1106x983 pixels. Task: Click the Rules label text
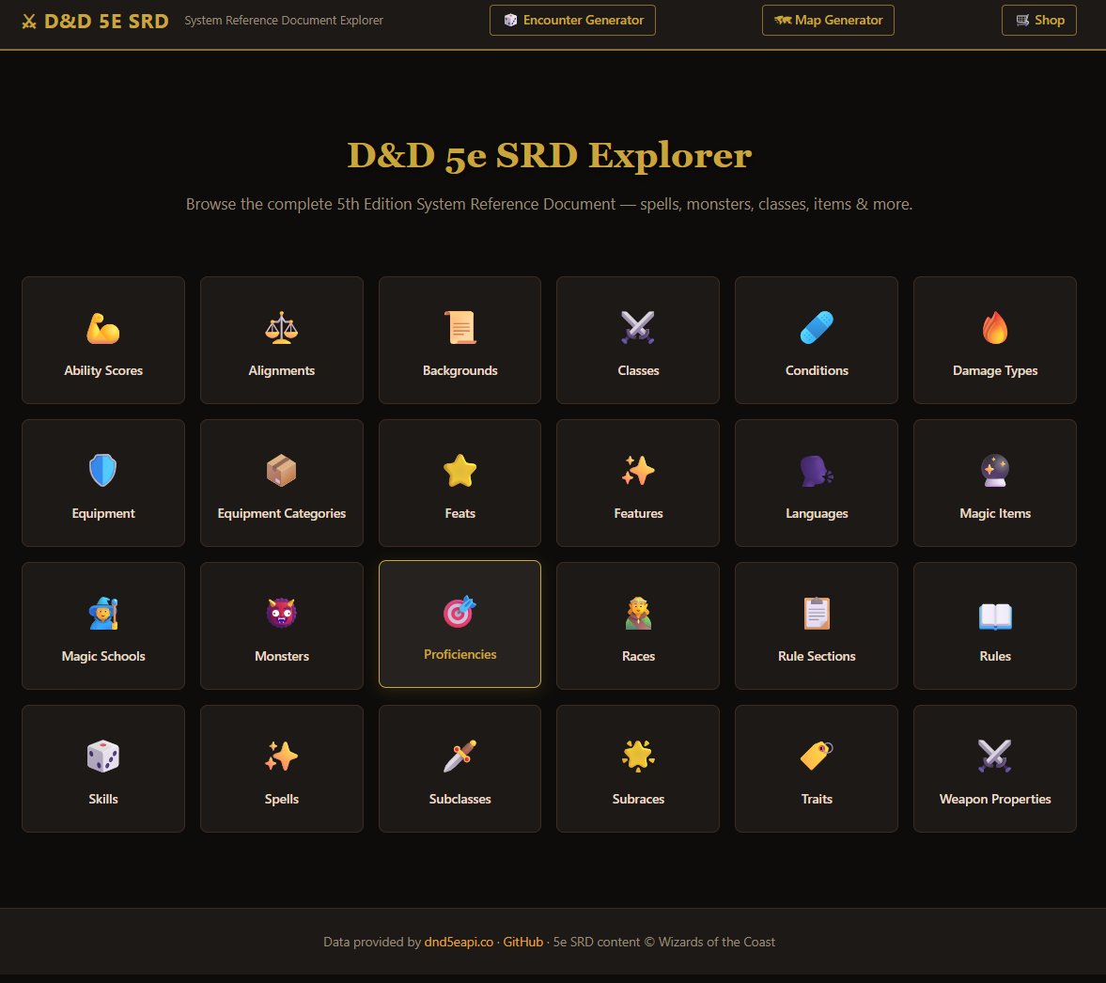click(x=994, y=656)
